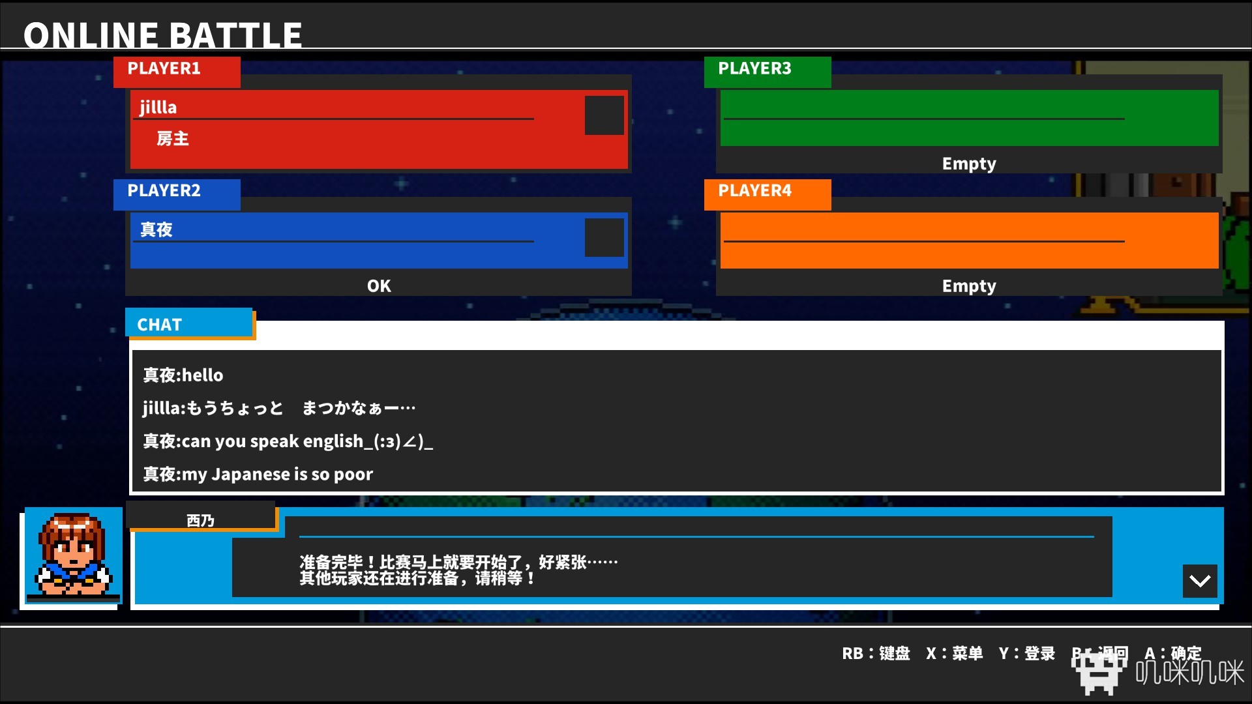Screen dimensions: 1252x704
Task: Click the PLAYER2 blue team icon
Action: 603,237
